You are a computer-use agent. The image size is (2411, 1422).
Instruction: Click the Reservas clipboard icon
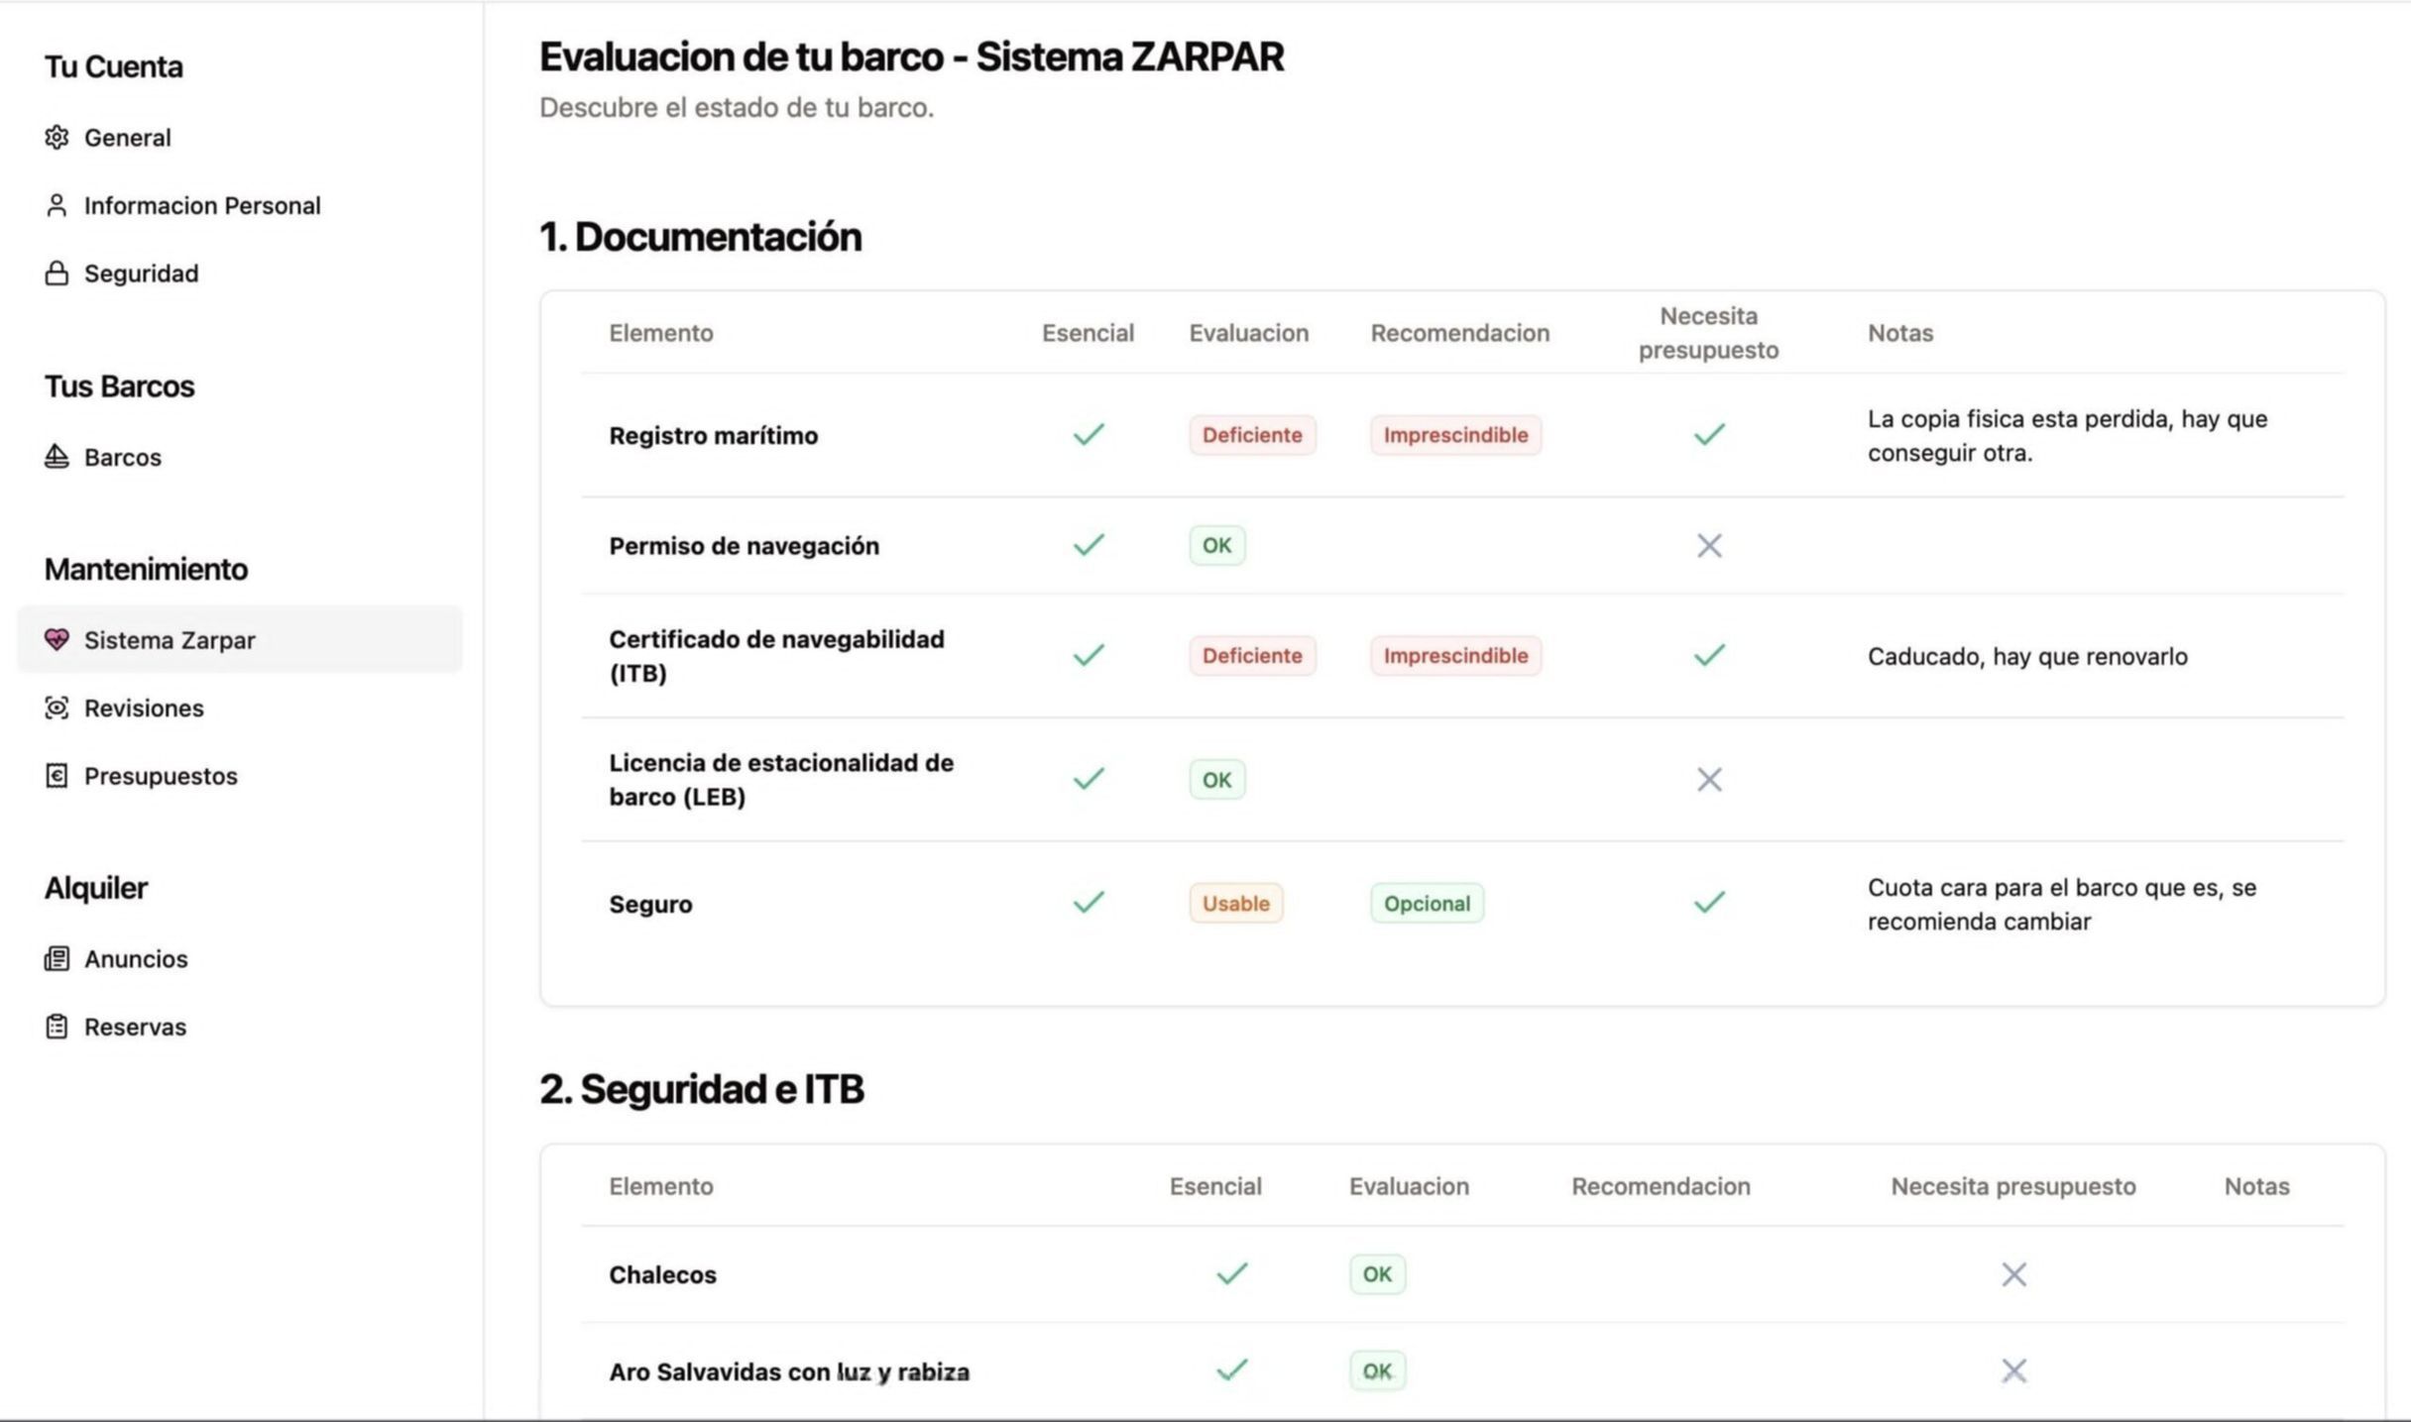pos(57,1027)
